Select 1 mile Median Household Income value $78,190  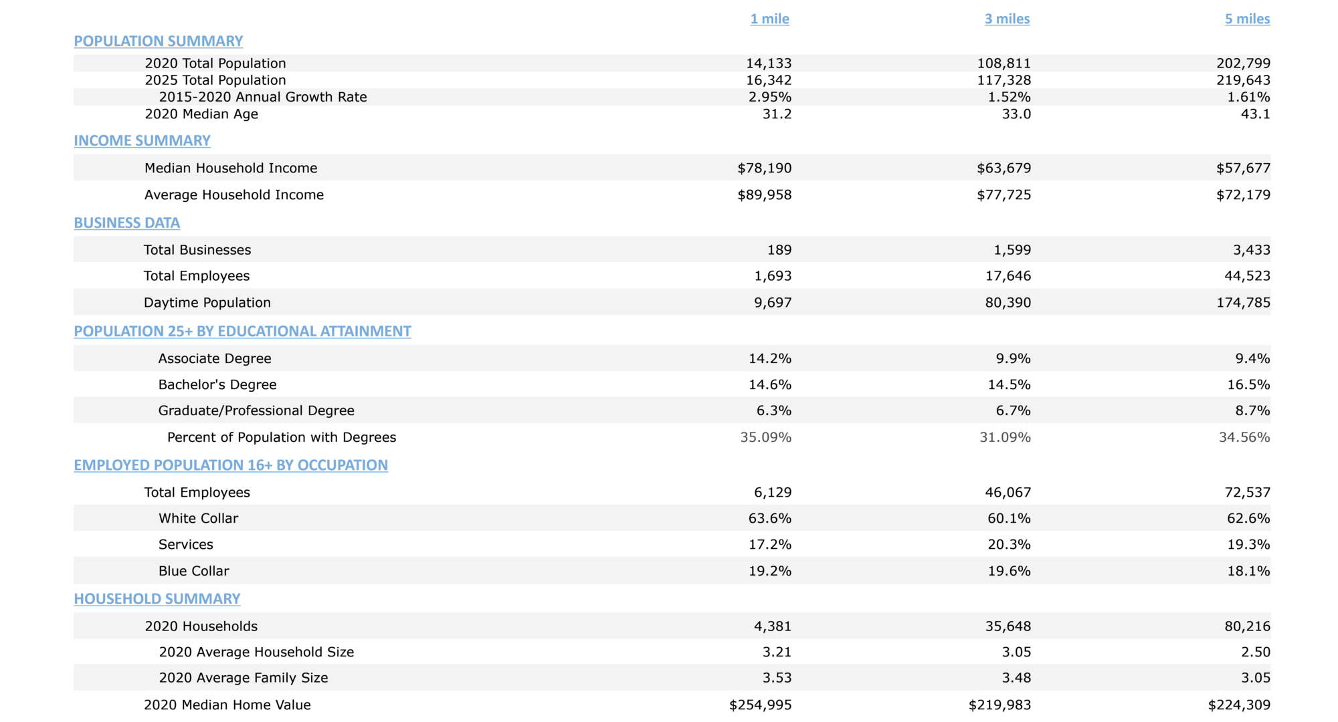tap(764, 168)
